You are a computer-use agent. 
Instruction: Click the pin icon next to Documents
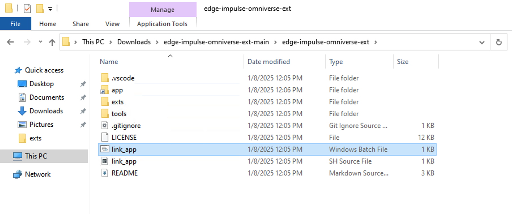click(x=83, y=97)
